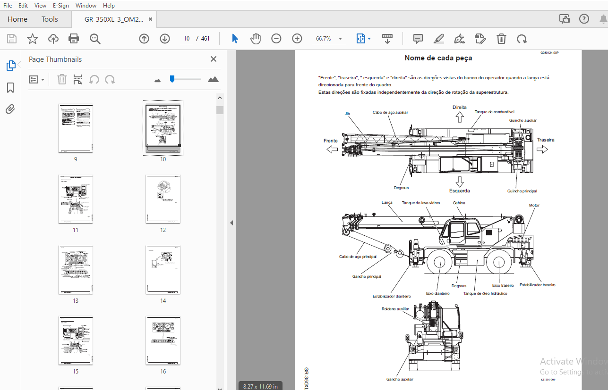
Task: Select page 15 thumbnail
Action: click(x=76, y=340)
